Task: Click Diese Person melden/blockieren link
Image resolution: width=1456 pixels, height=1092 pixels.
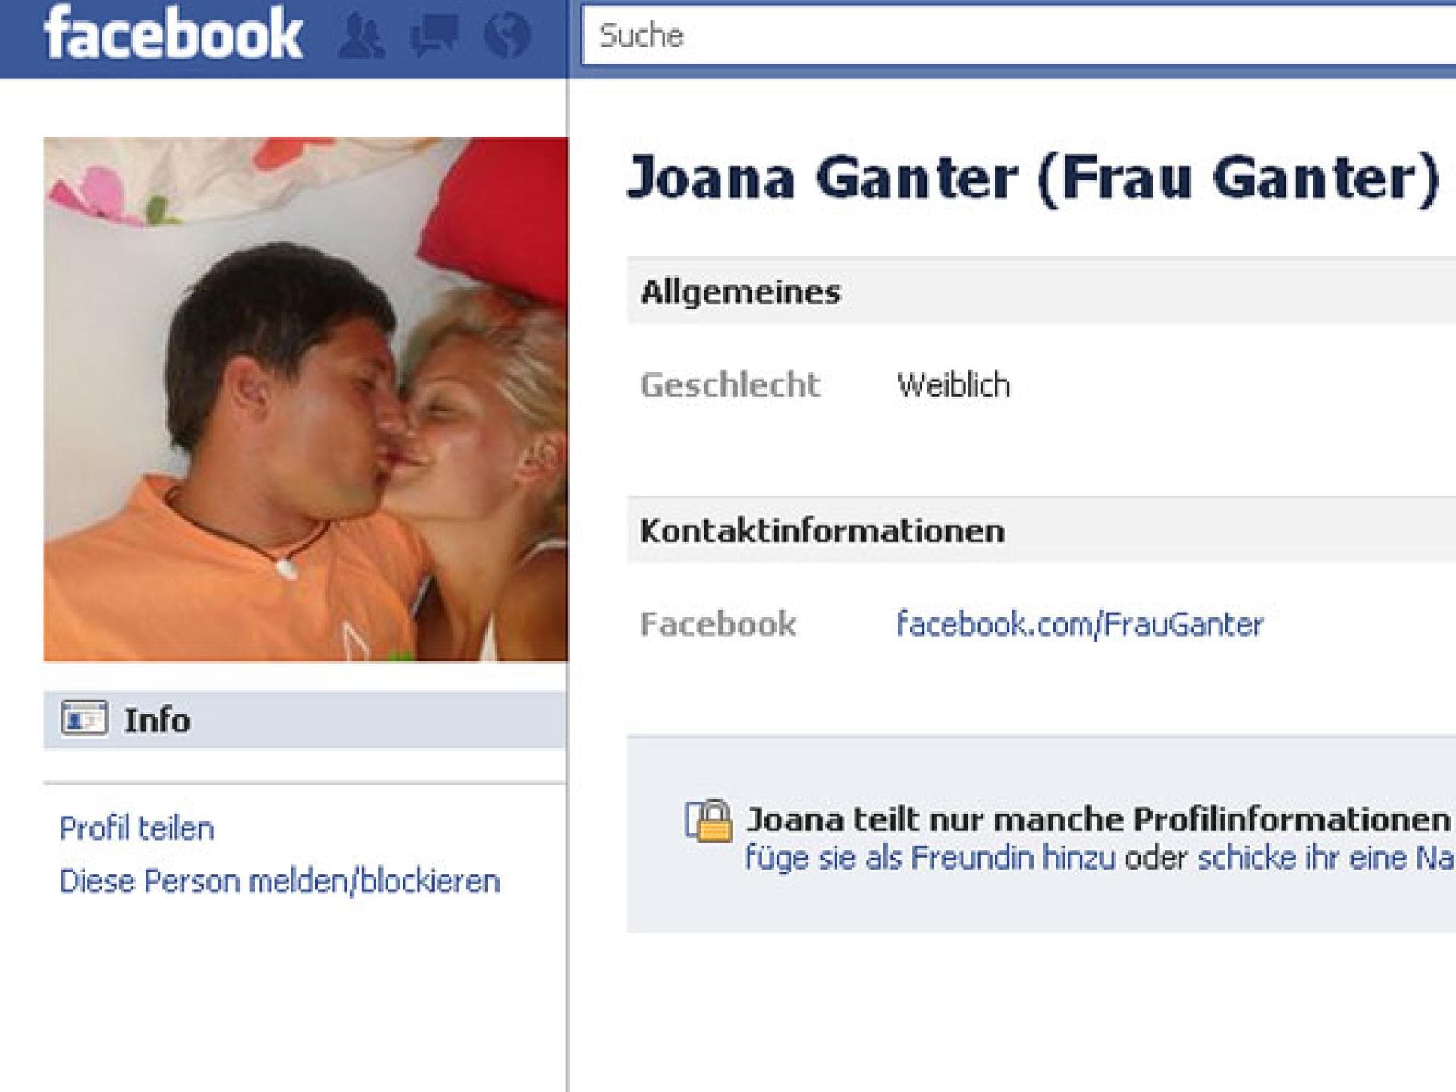Action: 280,881
